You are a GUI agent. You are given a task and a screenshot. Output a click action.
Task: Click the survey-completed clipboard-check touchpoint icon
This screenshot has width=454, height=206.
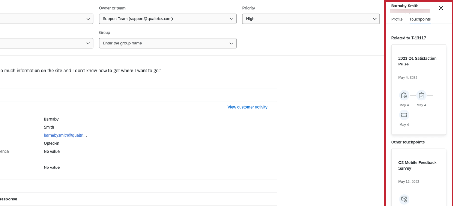pyautogui.click(x=421, y=95)
